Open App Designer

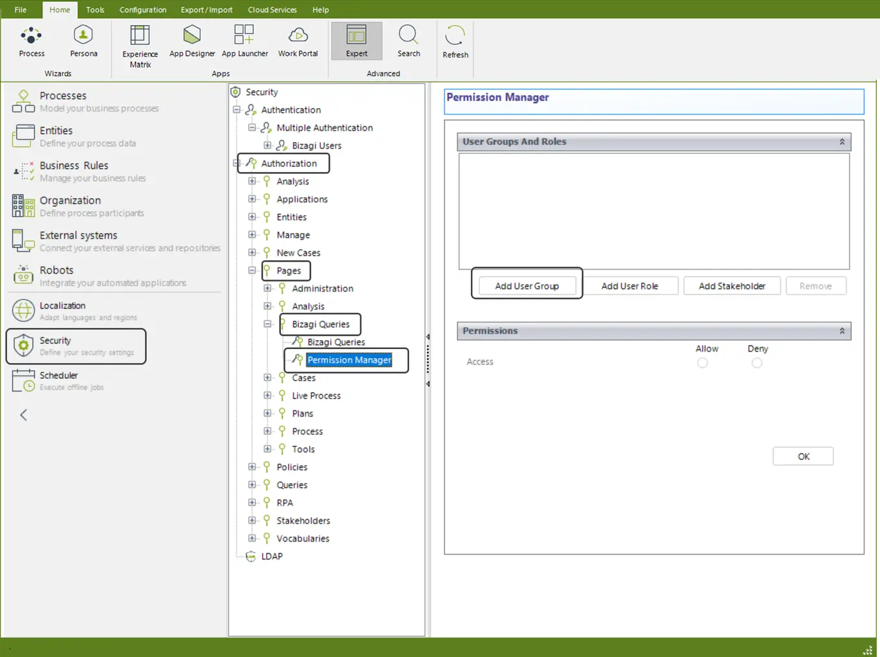(192, 42)
